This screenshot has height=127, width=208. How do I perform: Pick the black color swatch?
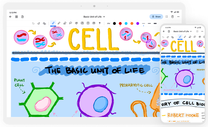[114, 23]
